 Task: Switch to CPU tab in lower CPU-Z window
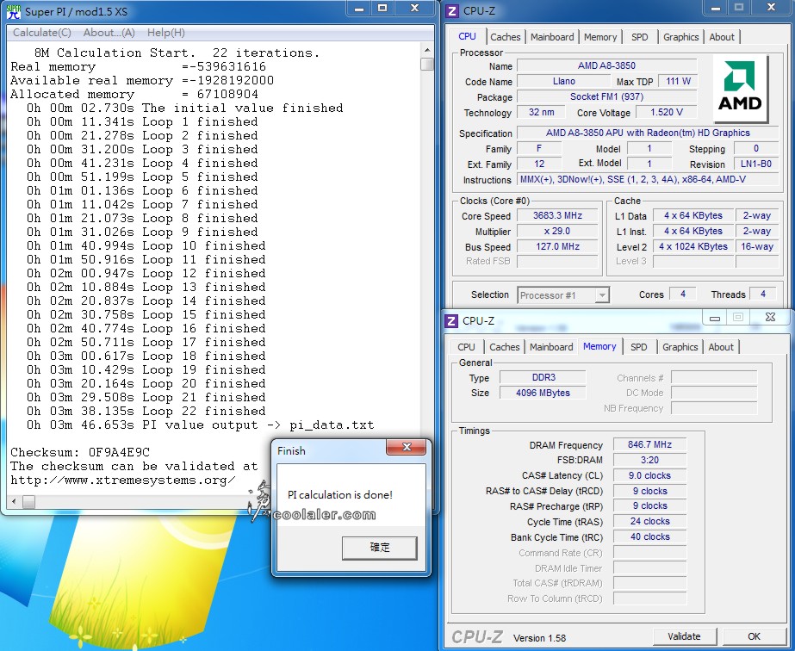point(466,347)
